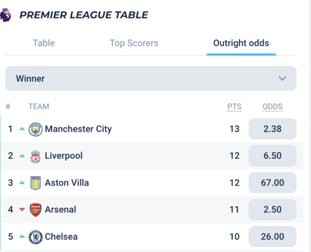Click the Arsenal club crest

[x=35, y=210]
